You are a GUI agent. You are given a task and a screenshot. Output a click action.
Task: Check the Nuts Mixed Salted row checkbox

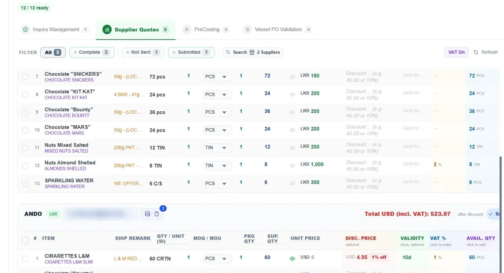[x=25, y=148]
